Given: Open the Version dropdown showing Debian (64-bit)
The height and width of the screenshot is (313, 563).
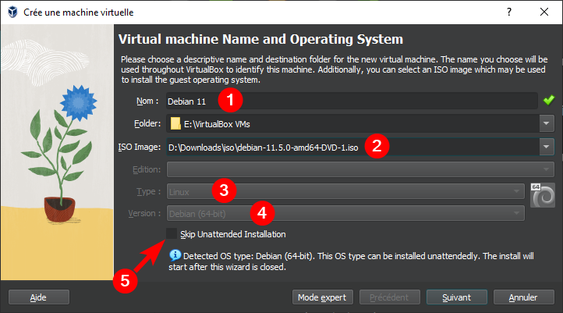Looking at the screenshot, I should [x=345, y=213].
